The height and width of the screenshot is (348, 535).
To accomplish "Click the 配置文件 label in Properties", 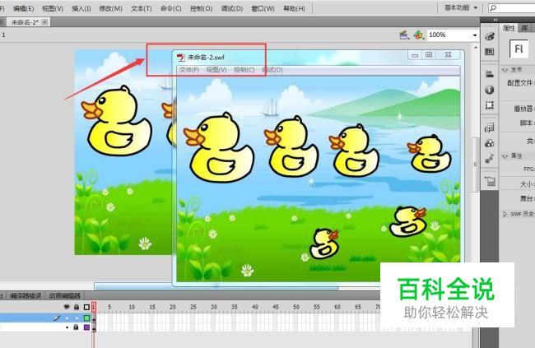I will click(519, 83).
